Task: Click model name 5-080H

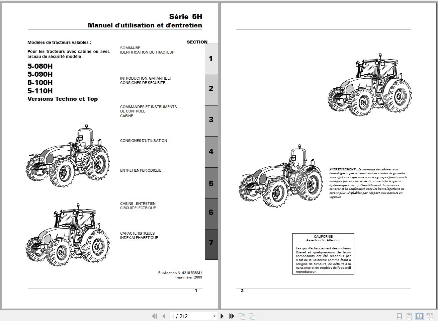Action: (40, 66)
